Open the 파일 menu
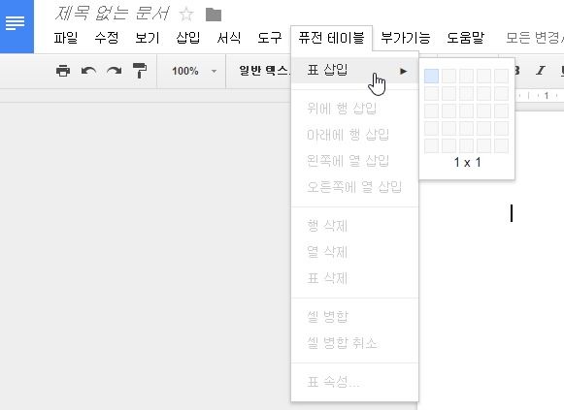The height and width of the screenshot is (410, 564). pos(65,38)
